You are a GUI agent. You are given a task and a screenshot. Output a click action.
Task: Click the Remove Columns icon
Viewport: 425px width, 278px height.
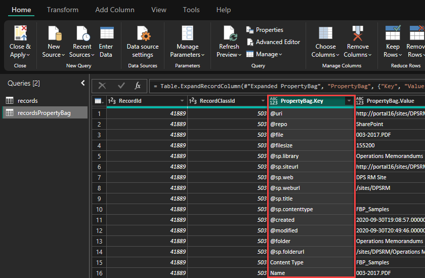coord(358,33)
